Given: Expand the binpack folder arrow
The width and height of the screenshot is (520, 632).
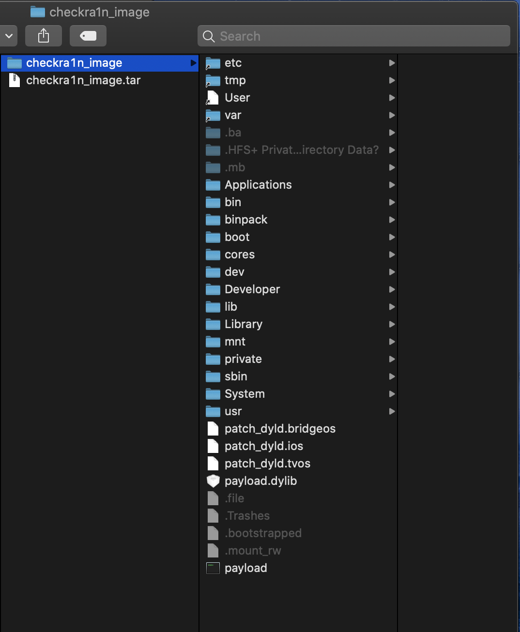Looking at the screenshot, I should coord(392,220).
